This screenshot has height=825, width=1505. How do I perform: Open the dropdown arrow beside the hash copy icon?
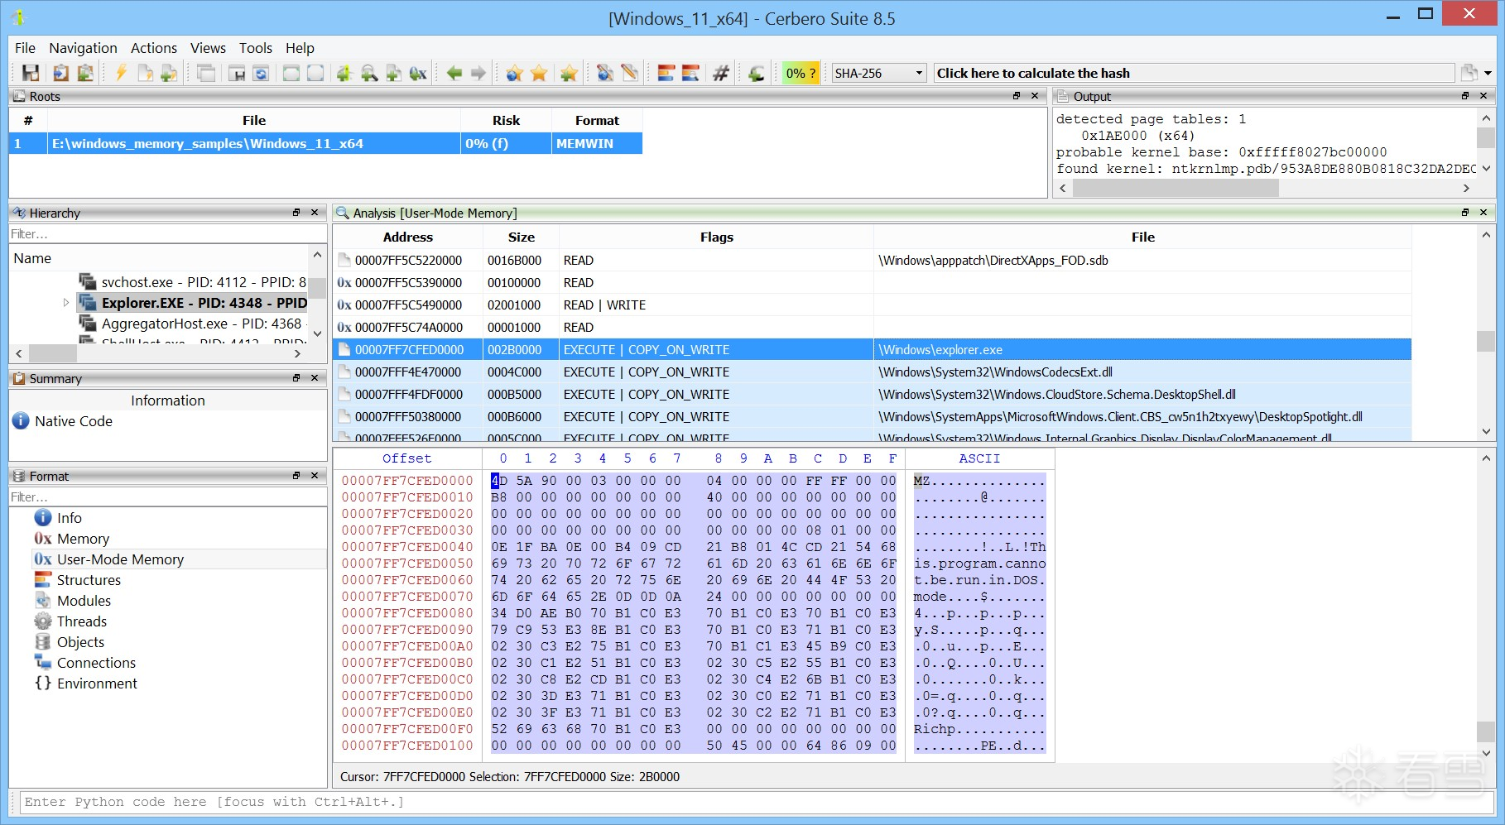(x=1488, y=74)
